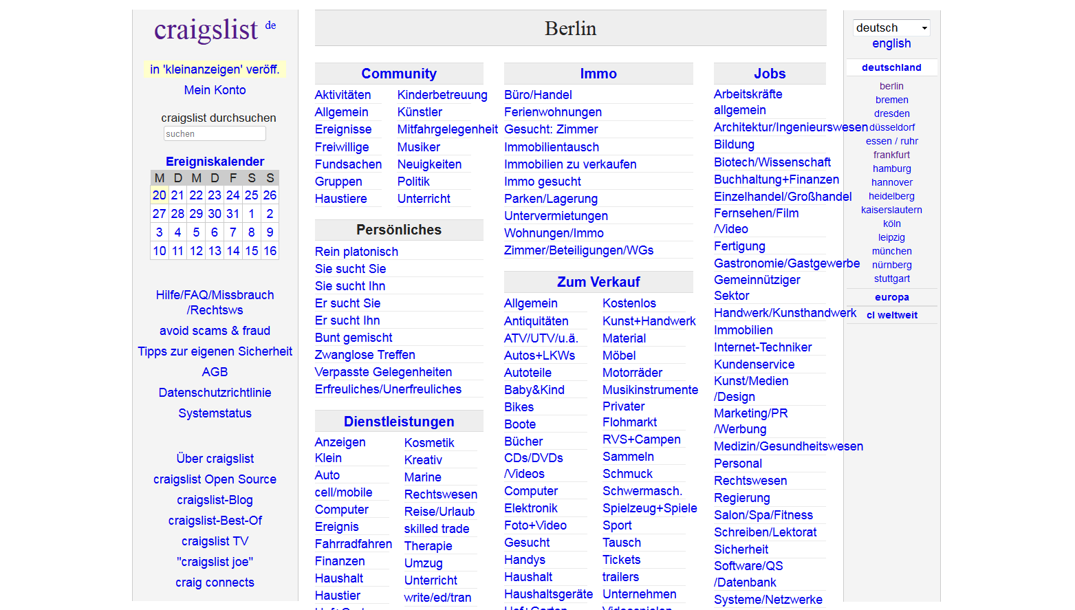1075x610 pixels.
Task: Open the Salon/Spa/Fitness jobs link
Action: pos(763,515)
